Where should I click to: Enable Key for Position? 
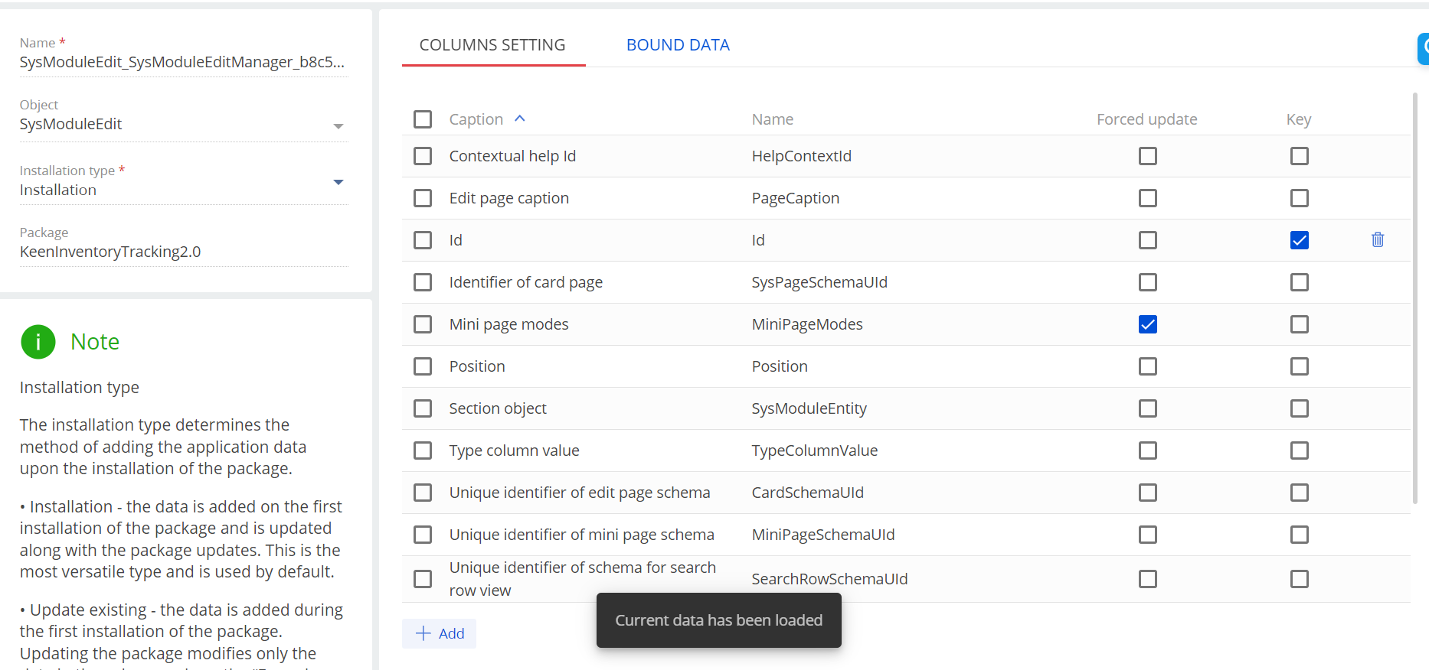1300,366
